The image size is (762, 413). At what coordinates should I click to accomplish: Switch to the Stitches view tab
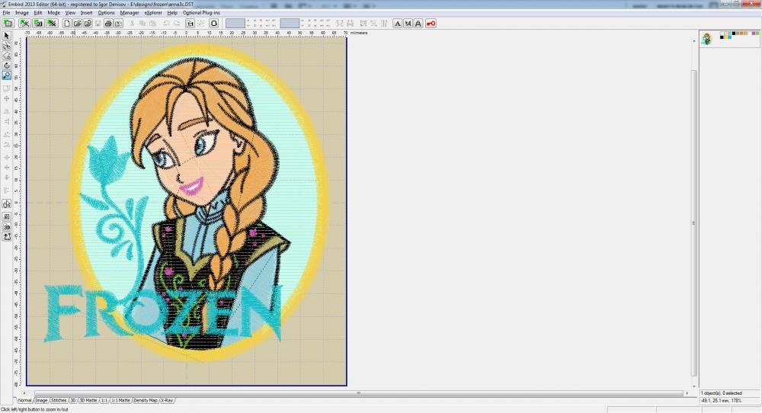coord(59,400)
